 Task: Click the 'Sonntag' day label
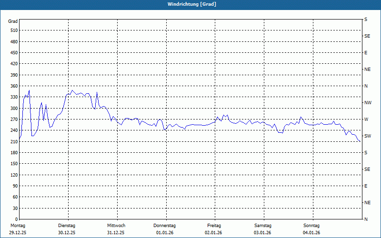tap(311, 226)
